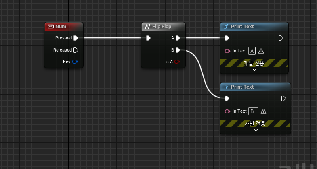
Task: Click In Text pin with value A
Action: click(227, 51)
